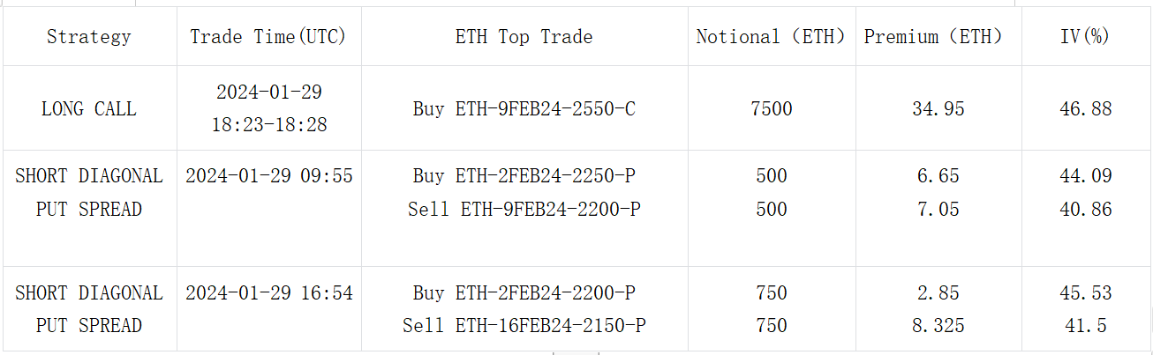Click the Sell ETH-9FEB24-2200-P trade line
This screenshot has width=1153, height=355.
coord(524,210)
